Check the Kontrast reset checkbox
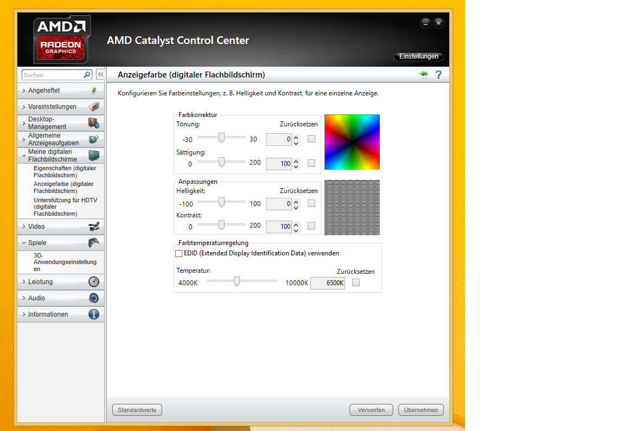The image size is (625, 431). [311, 226]
